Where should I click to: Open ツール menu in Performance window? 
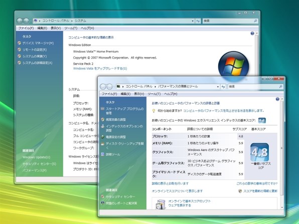[x=154, y=94]
